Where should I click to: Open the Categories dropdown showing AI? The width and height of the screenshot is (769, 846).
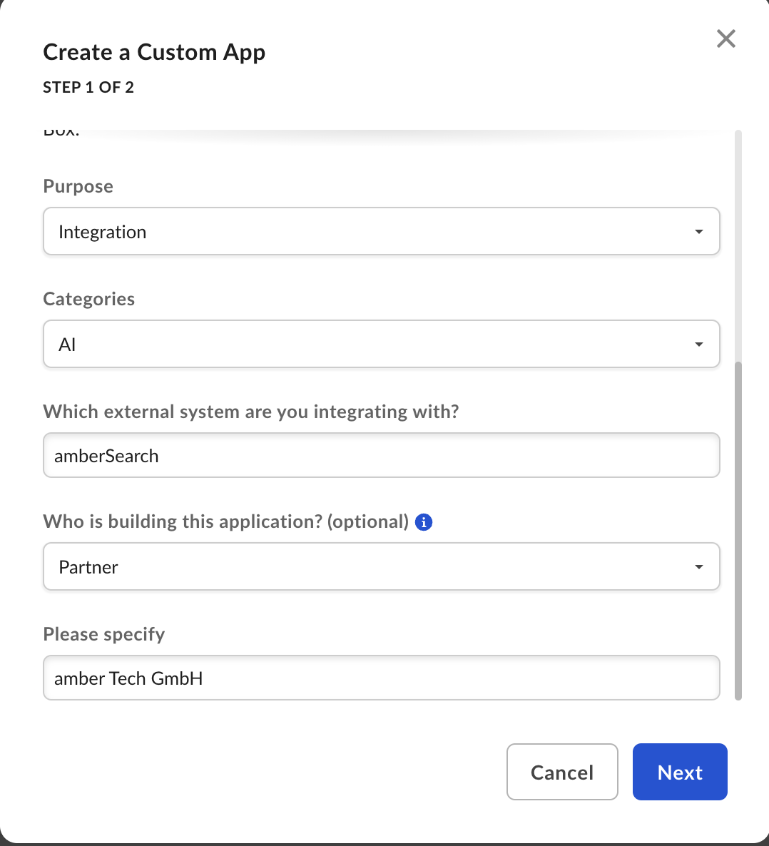pyautogui.click(x=382, y=345)
